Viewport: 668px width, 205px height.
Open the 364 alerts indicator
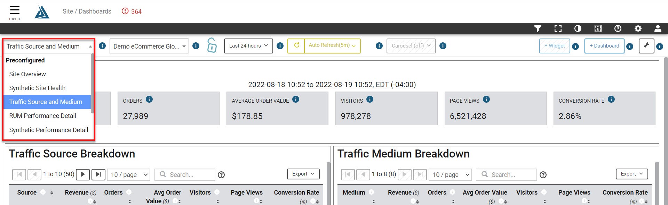pos(132,11)
